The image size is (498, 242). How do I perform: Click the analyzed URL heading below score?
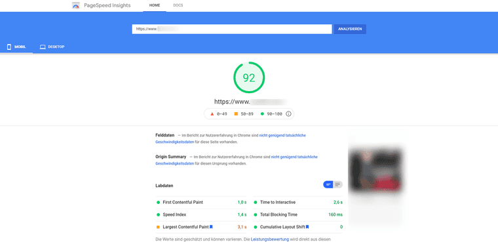tap(250, 102)
